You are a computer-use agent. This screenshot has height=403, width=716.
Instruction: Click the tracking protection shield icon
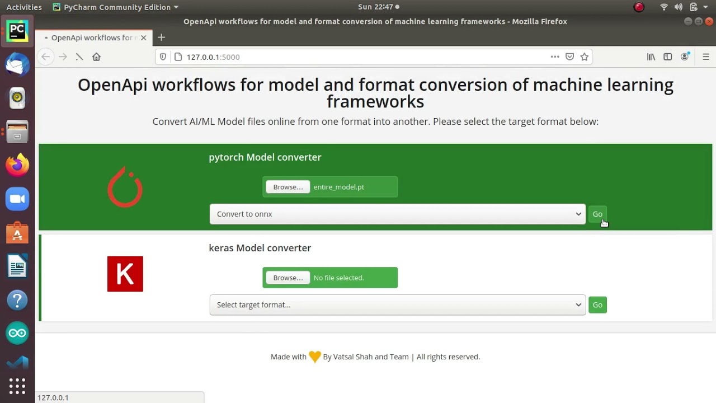163,57
